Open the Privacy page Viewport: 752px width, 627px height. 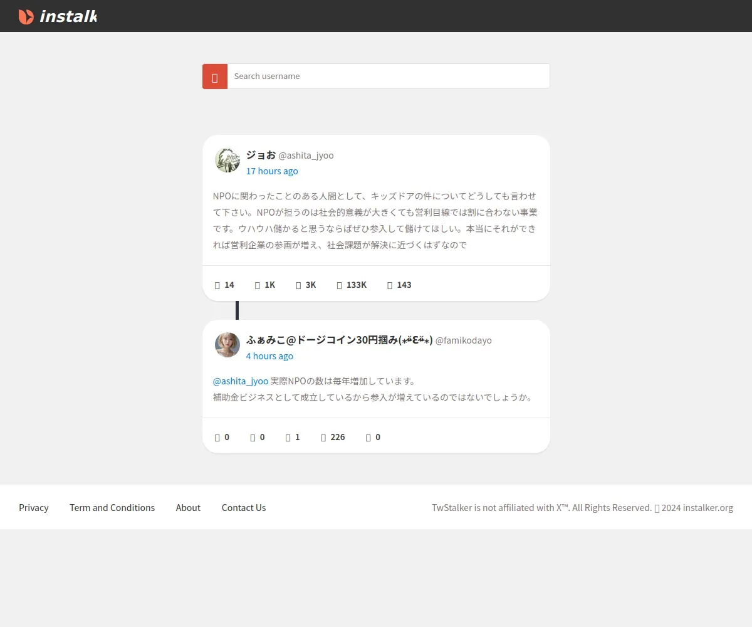tap(34, 508)
